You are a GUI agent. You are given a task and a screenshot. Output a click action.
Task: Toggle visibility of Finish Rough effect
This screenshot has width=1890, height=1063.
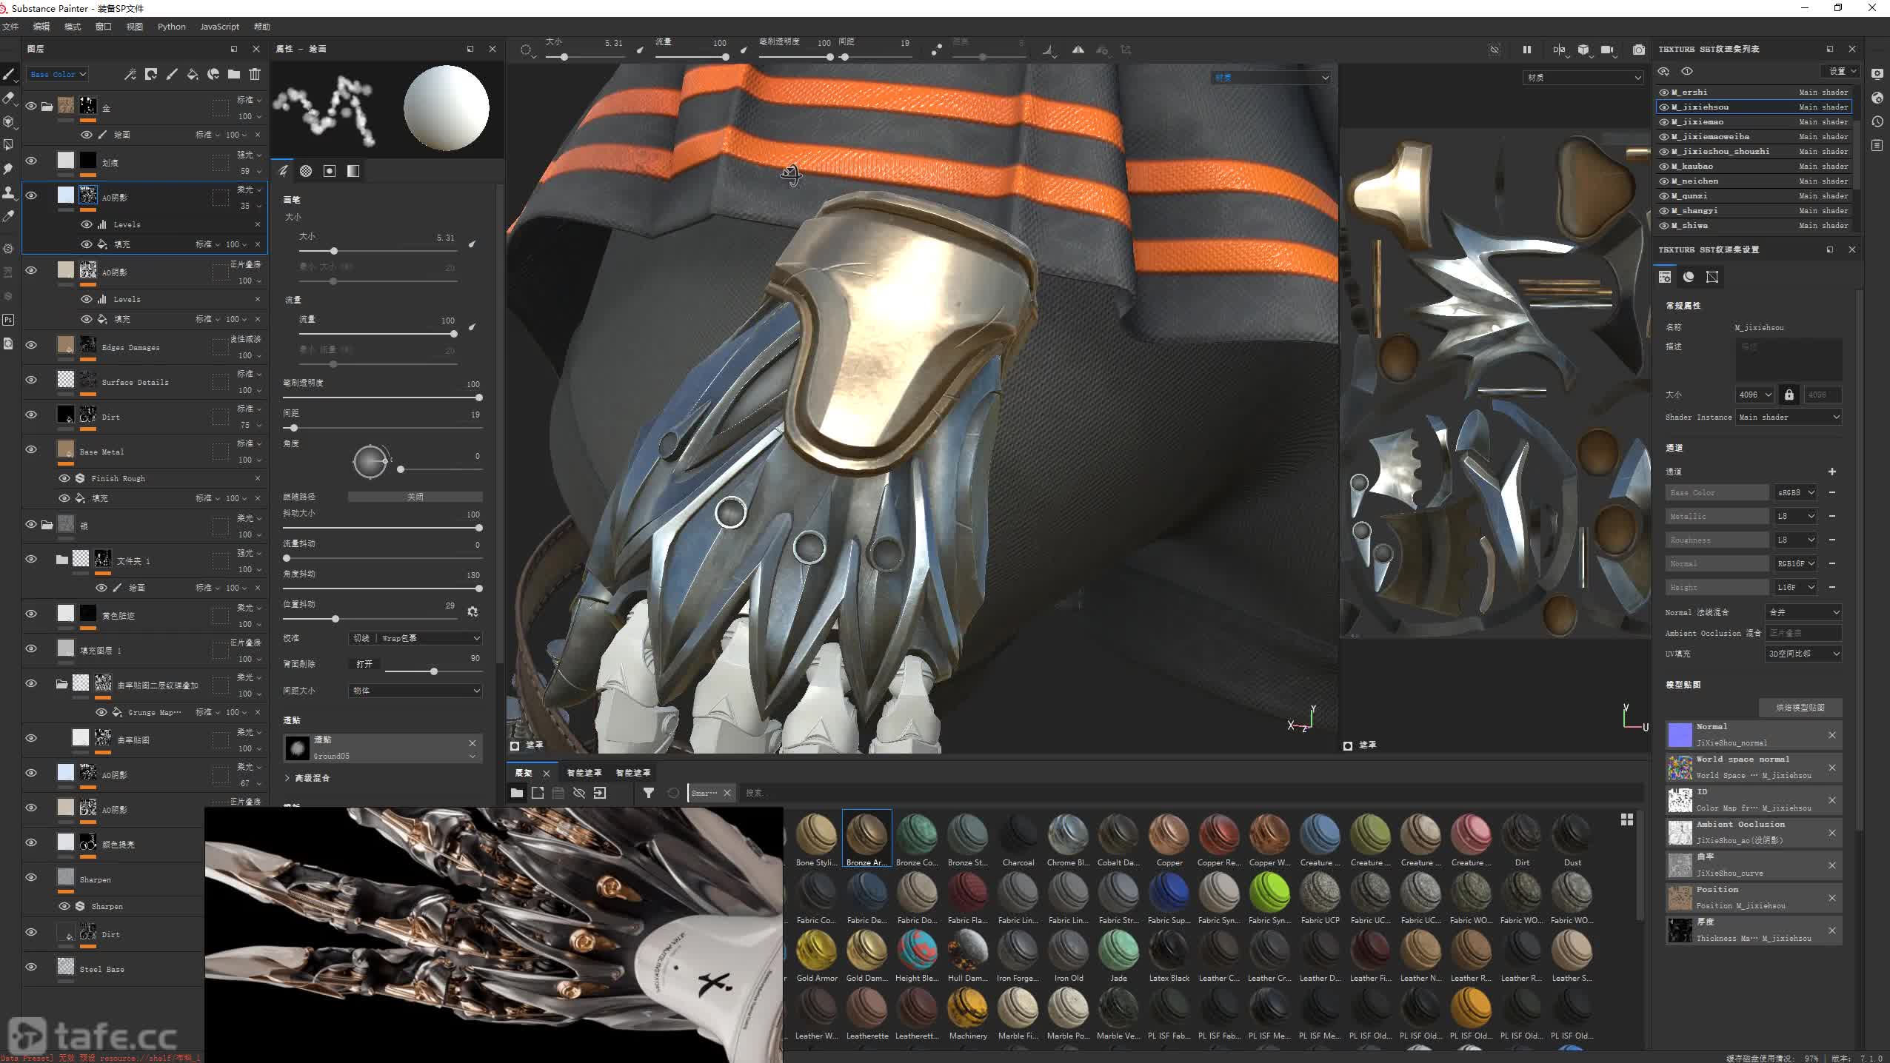tap(64, 478)
